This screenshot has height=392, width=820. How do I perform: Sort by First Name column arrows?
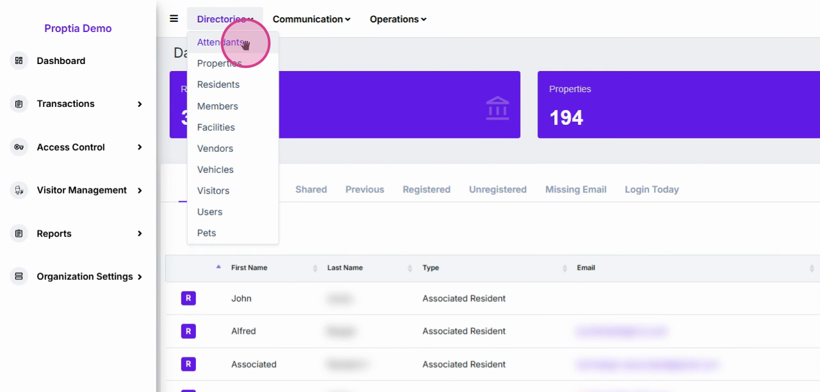pos(315,268)
